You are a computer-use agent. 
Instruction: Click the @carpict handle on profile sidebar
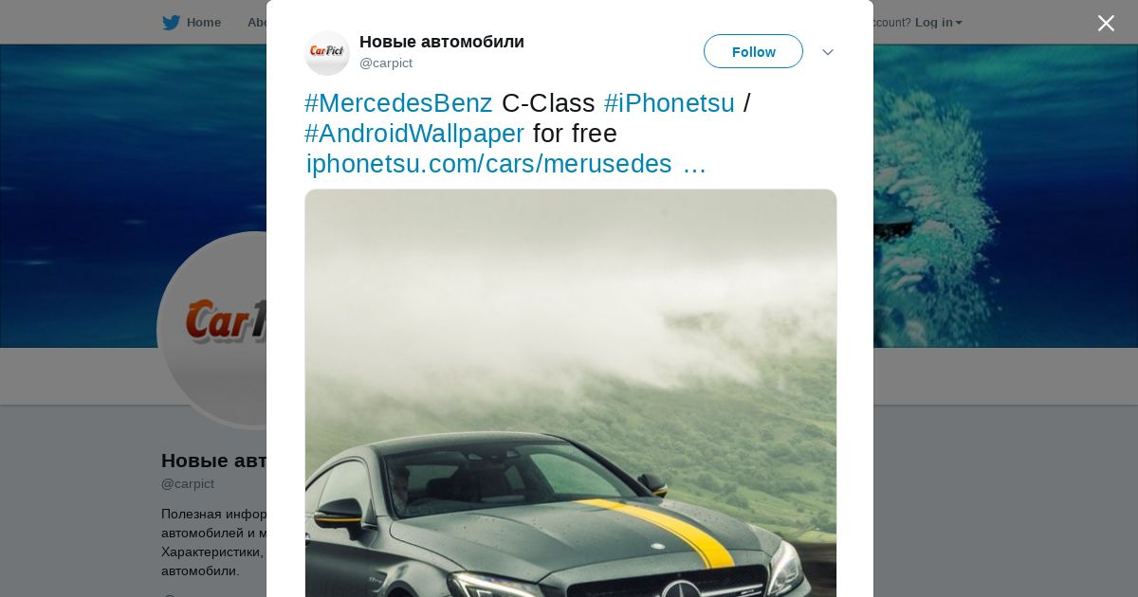(x=188, y=484)
